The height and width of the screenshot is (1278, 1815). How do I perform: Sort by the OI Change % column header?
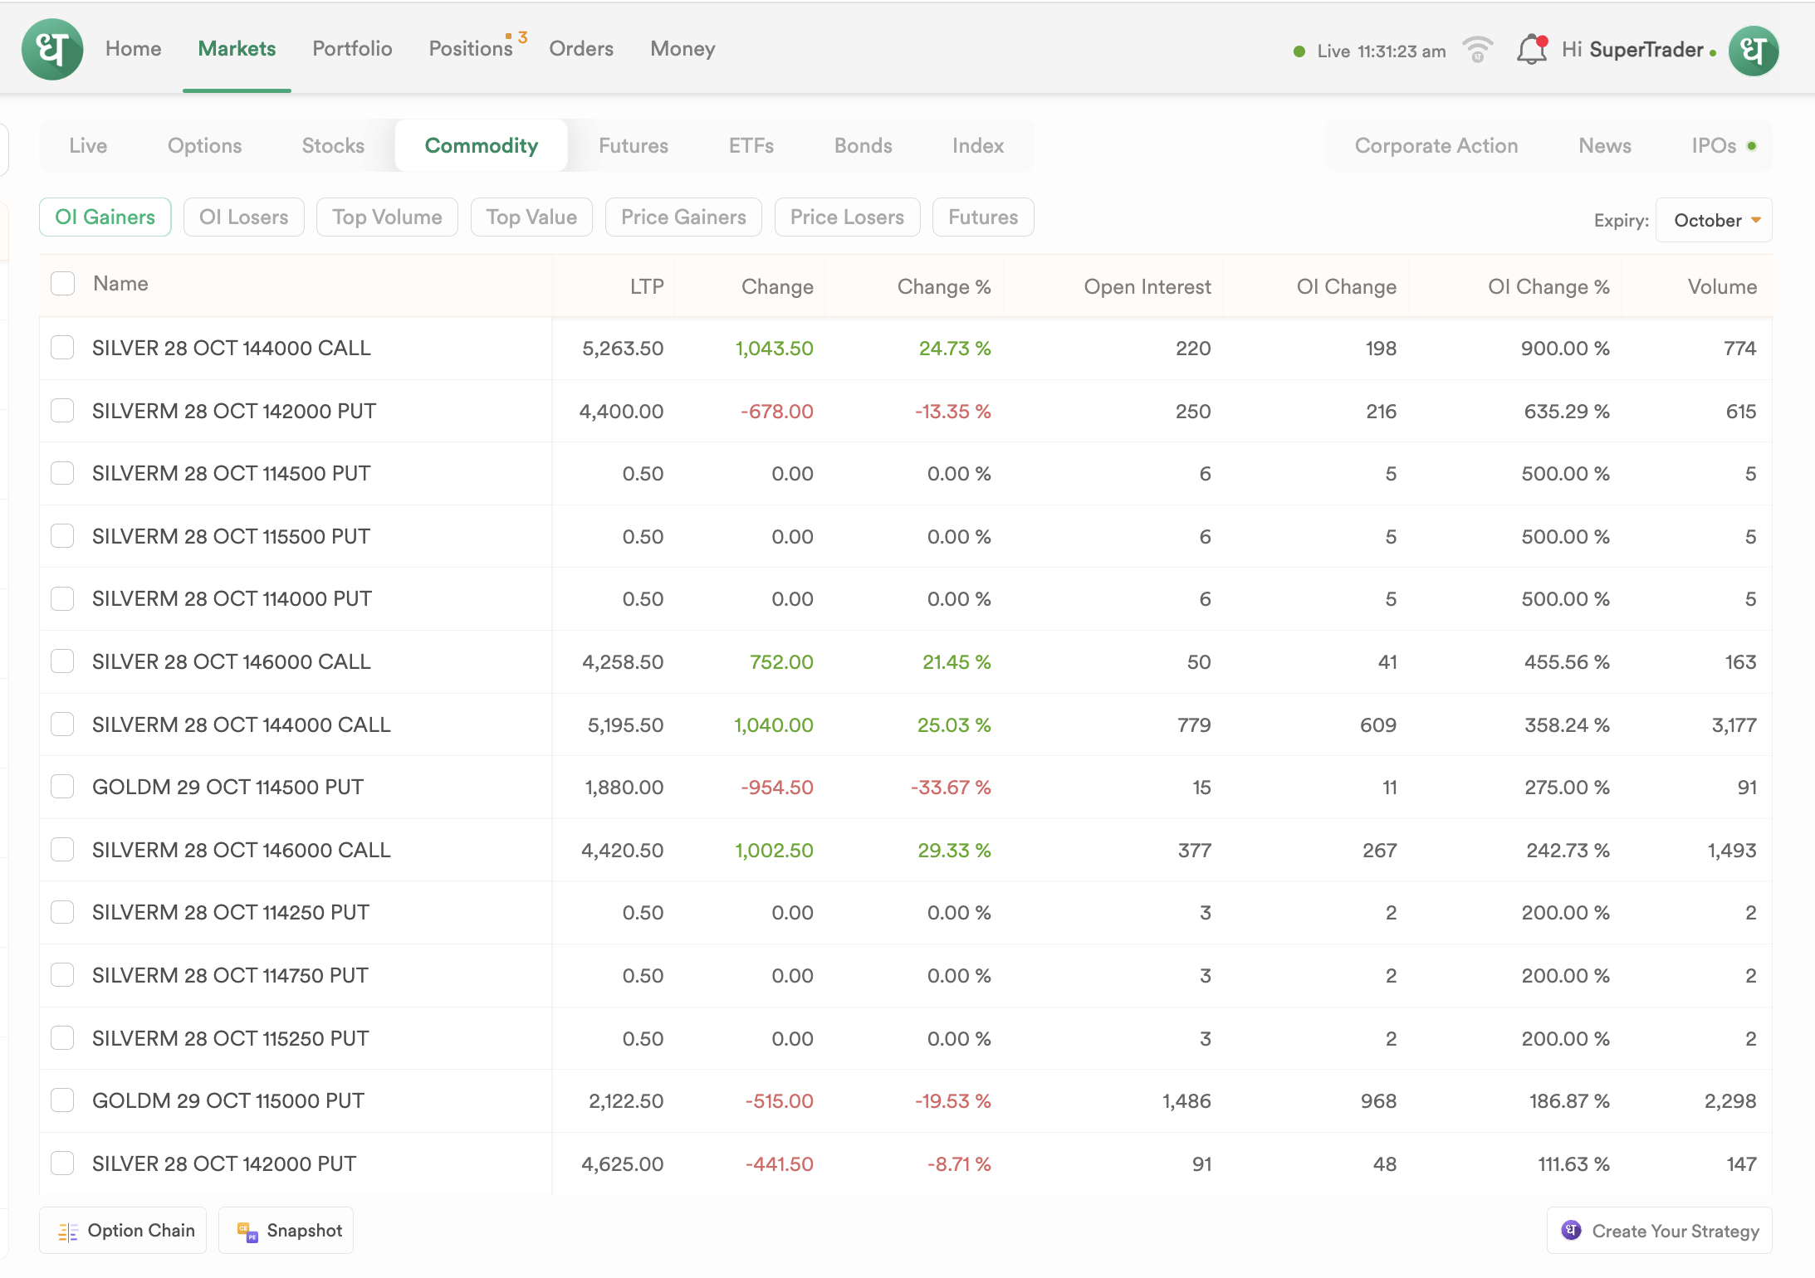(1548, 287)
